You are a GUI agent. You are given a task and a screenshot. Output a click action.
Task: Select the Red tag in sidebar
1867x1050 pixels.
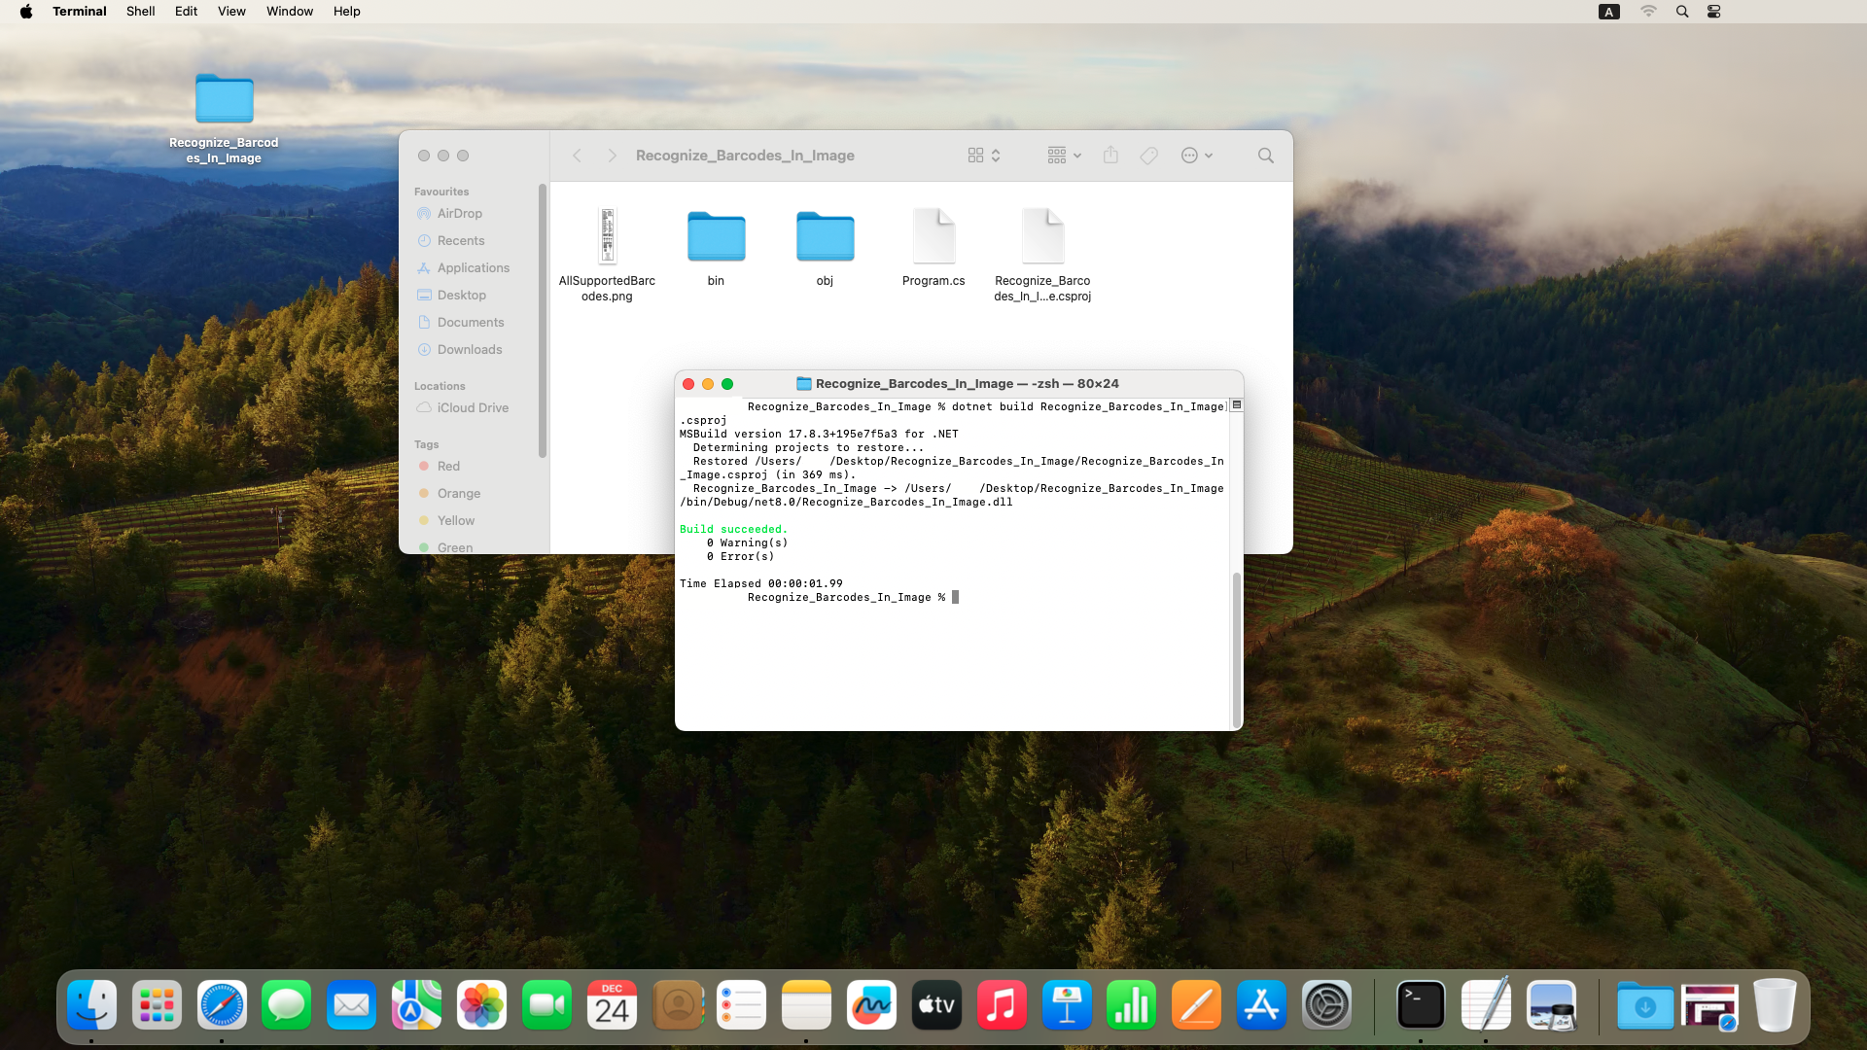point(448,467)
